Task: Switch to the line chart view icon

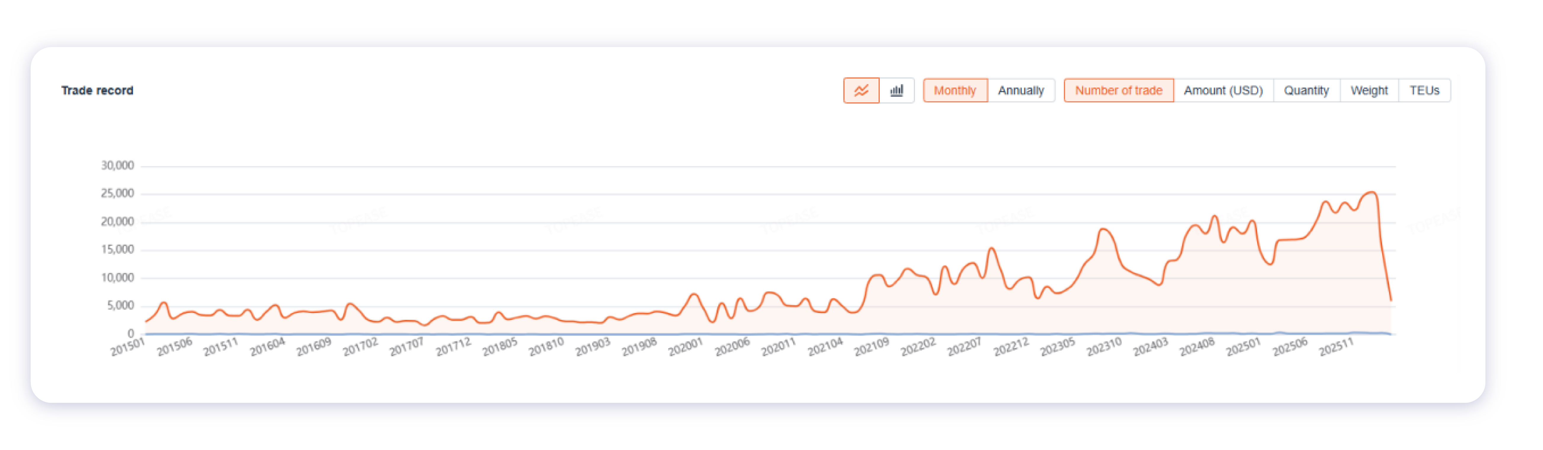Action: (x=861, y=90)
